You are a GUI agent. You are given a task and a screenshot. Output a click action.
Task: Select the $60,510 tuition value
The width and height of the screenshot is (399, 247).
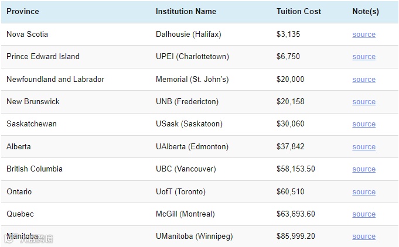point(289,191)
